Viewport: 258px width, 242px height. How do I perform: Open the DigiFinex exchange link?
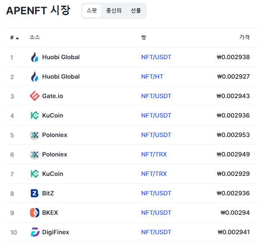coord(55,232)
